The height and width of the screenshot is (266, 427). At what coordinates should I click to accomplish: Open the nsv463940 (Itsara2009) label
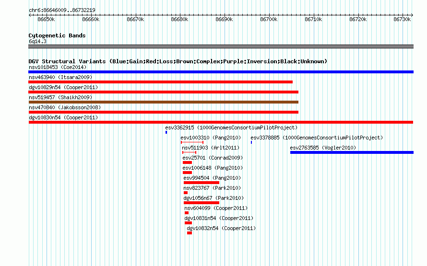pyautogui.click(x=60, y=77)
